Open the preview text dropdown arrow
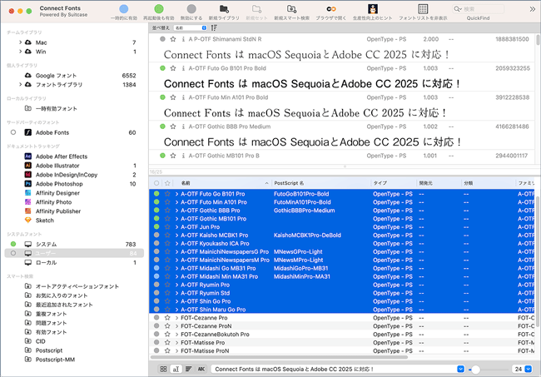The image size is (541, 377). 460,369
